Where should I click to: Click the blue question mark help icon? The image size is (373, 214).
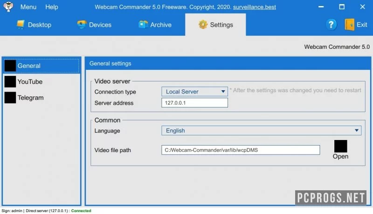331,25
